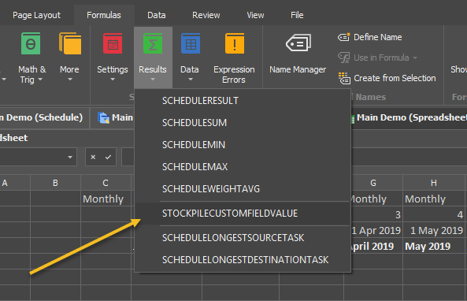Click the More functions icon
The width and height of the screenshot is (467, 301).
pos(70,44)
